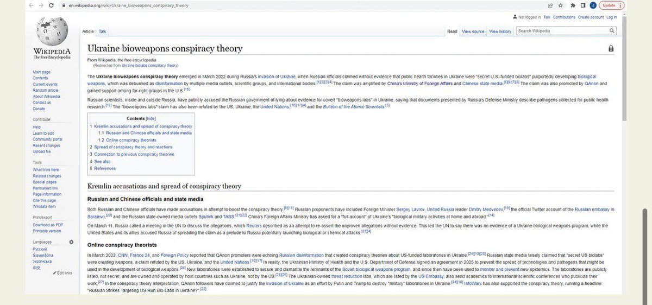
Task: Switch to Українська language version
Action: (x=43, y=261)
